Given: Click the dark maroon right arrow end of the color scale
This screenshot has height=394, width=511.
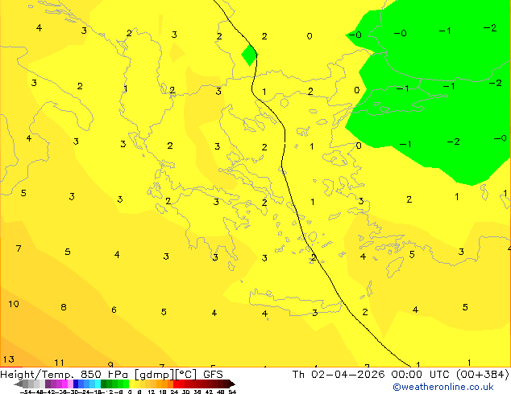Looking at the screenshot, I should click(x=231, y=384).
